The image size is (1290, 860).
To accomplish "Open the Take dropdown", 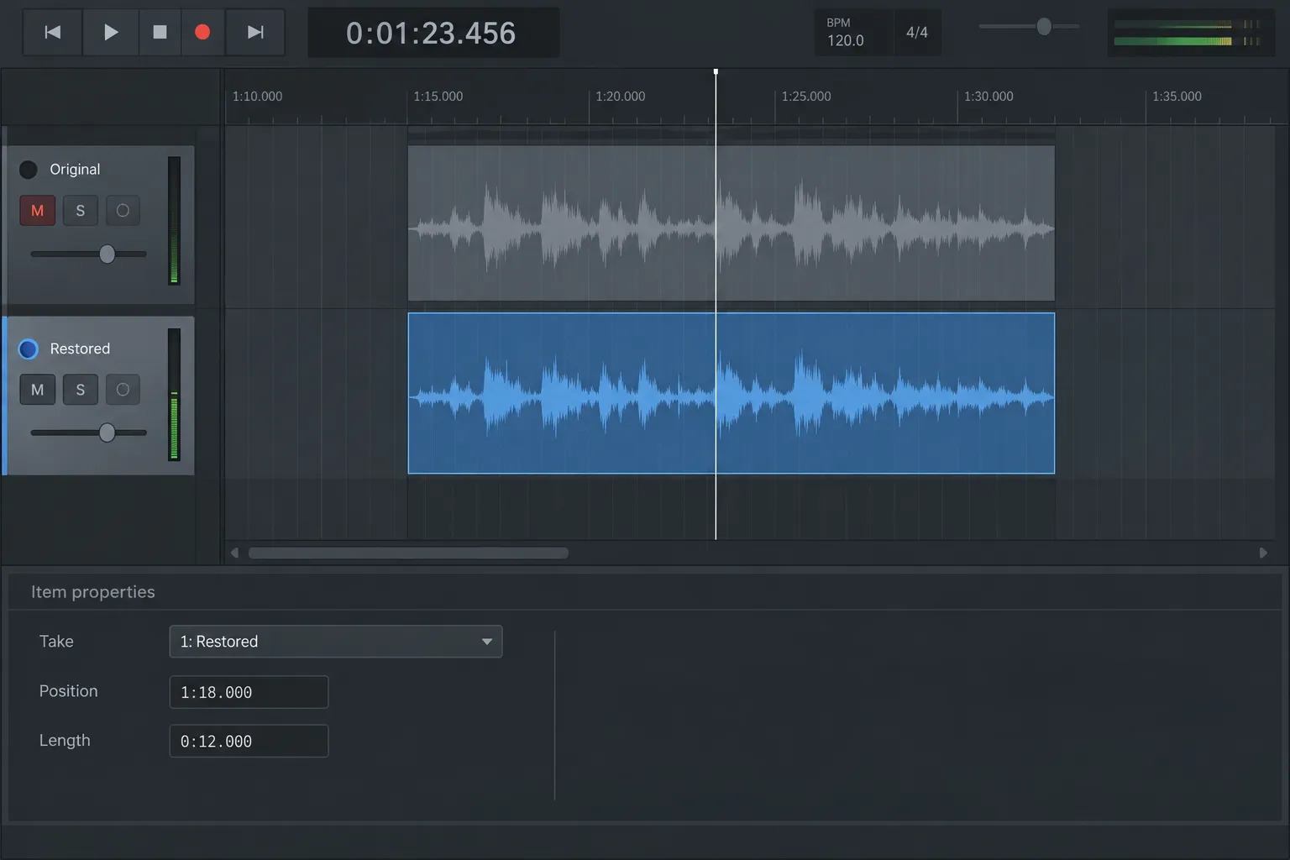I will point(336,642).
